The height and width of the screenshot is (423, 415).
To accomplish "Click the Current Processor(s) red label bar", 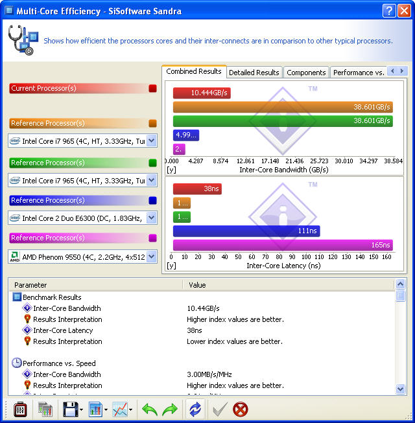I will click(x=78, y=88).
